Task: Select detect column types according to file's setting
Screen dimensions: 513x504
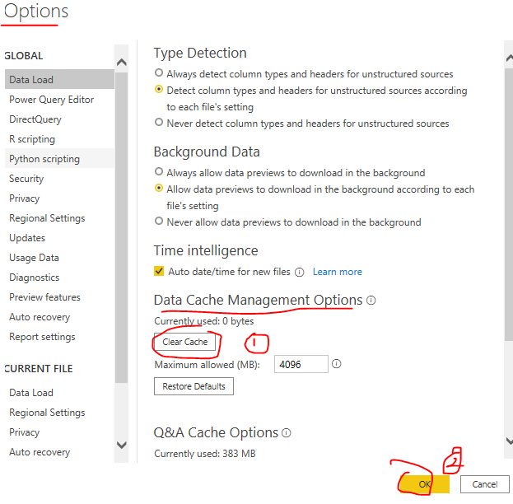Action: 159,89
